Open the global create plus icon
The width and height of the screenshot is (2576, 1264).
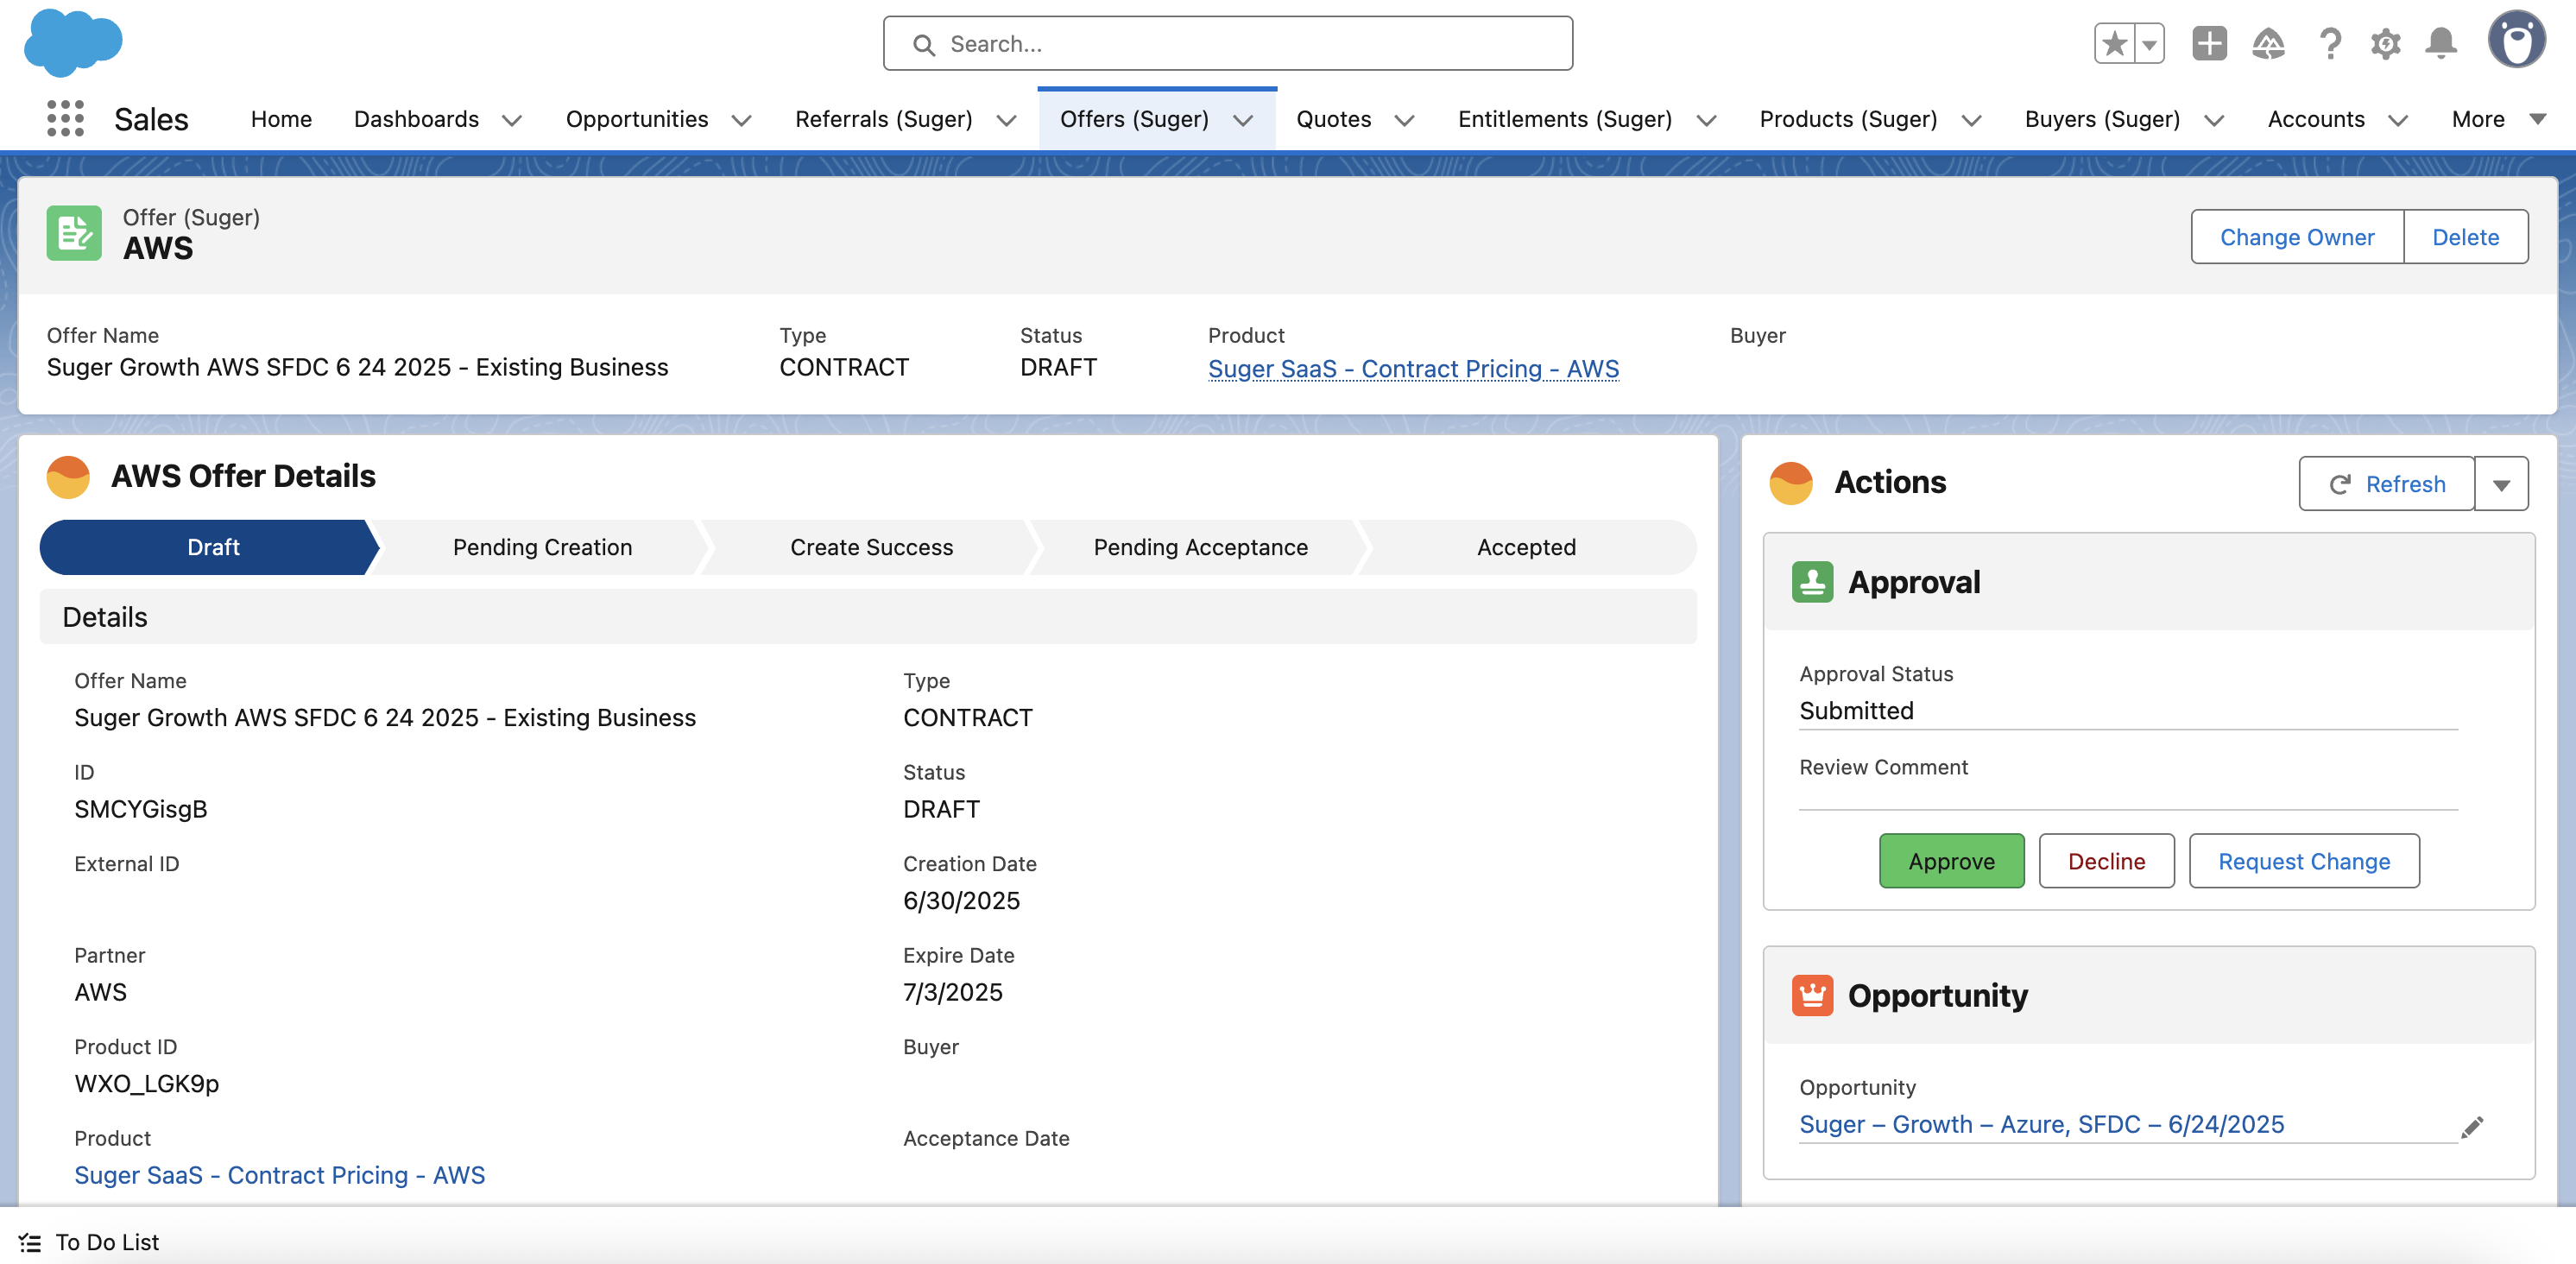(2209, 44)
